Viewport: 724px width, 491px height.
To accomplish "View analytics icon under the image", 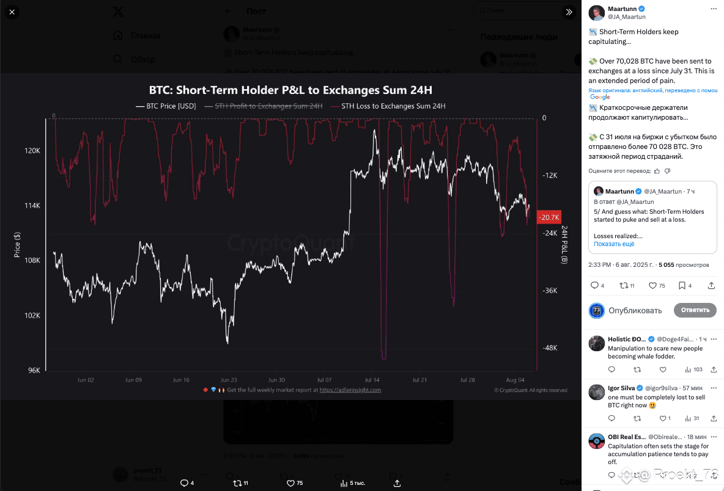I will coord(344,483).
